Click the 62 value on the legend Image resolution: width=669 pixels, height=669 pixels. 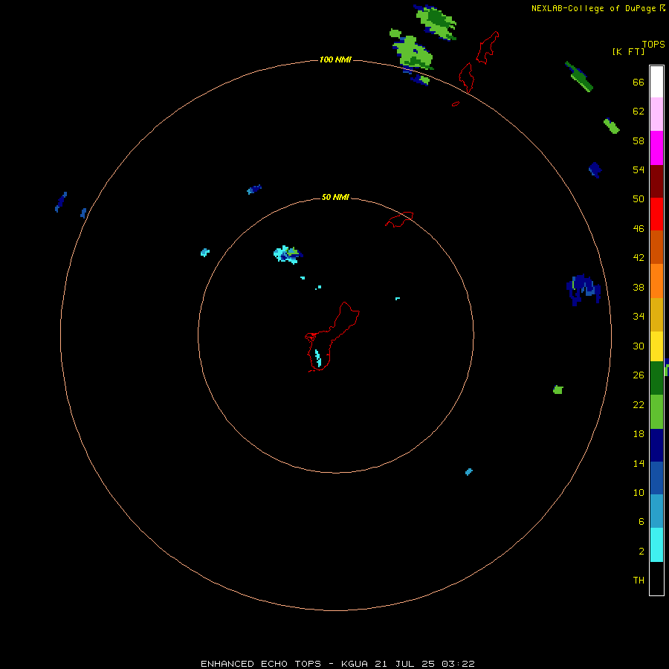click(639, 111)
